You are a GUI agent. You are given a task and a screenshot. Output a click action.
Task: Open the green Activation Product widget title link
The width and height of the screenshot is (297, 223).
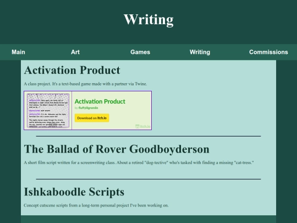(100, 101)
